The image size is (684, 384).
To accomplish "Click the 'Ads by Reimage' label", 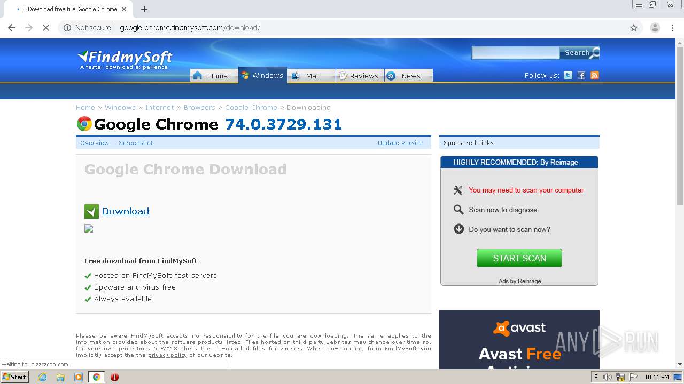I will tap(519, 281).
